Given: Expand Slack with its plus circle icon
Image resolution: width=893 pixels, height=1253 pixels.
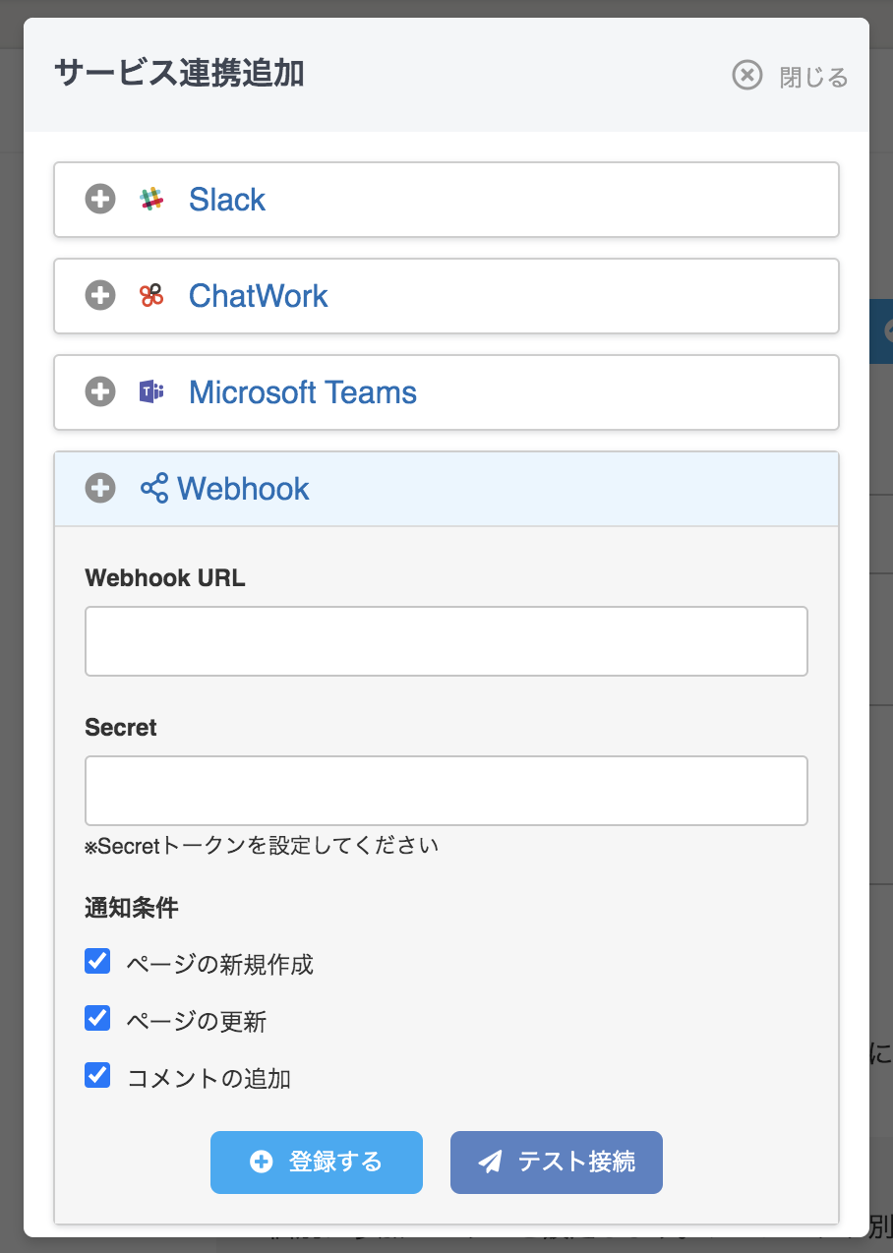Looking at the screenshot, I should coord(100,200).
